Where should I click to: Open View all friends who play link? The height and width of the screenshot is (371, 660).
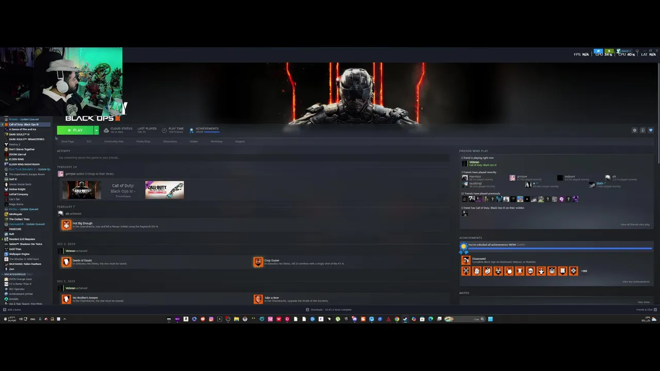point(635,225)
